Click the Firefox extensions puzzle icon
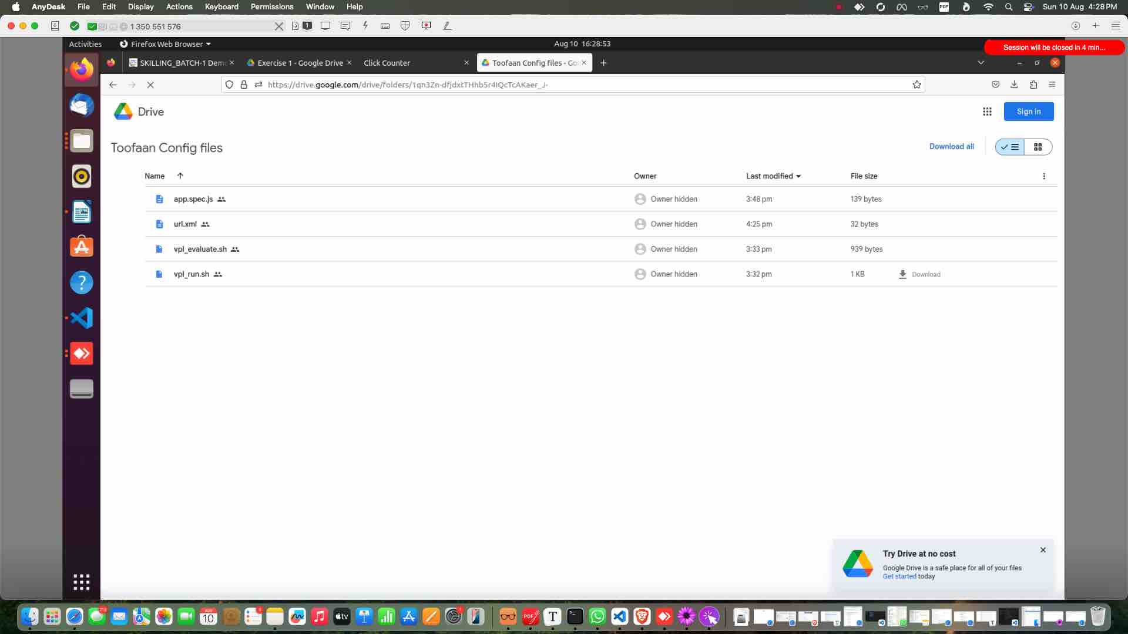1128x634 pixels. (x=1033, y=85)
